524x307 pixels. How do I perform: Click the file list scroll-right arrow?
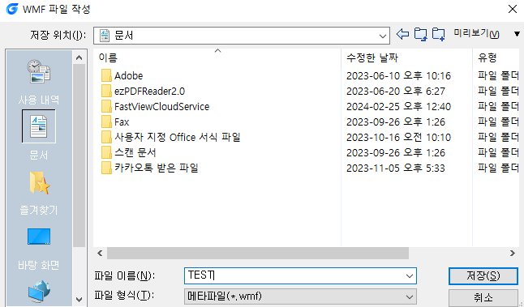(513, 254)
